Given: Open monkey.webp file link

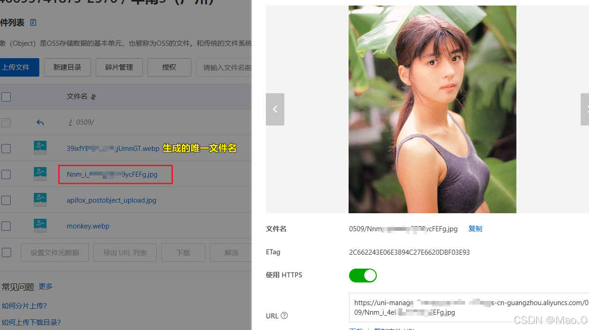Looking at the screenshot, I should pyautogui.click(x=88, y=226).
